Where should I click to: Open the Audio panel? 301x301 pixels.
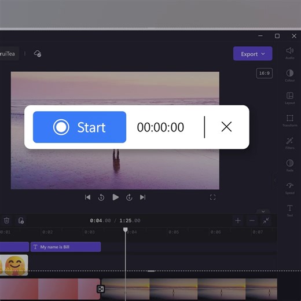[290, 53]
